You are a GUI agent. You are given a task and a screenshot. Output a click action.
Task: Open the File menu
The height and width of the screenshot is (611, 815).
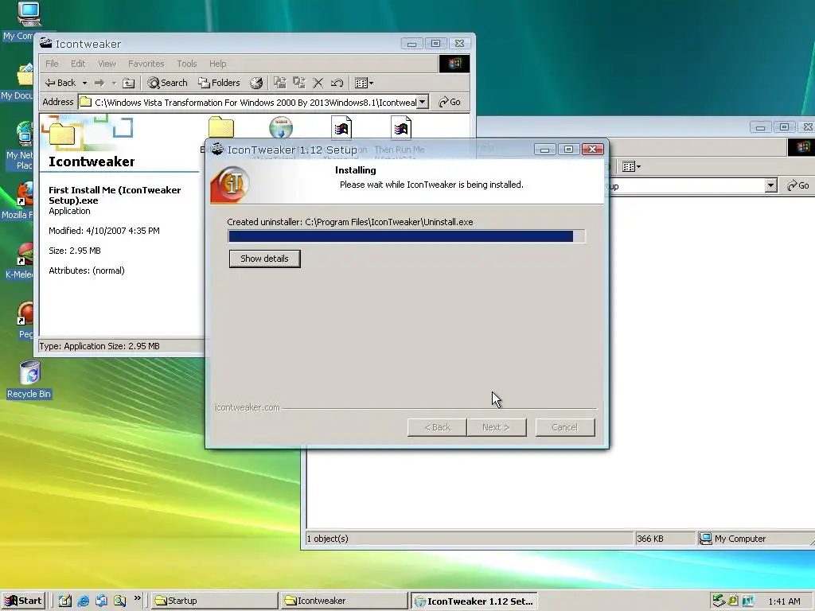[x=52, y=64]
